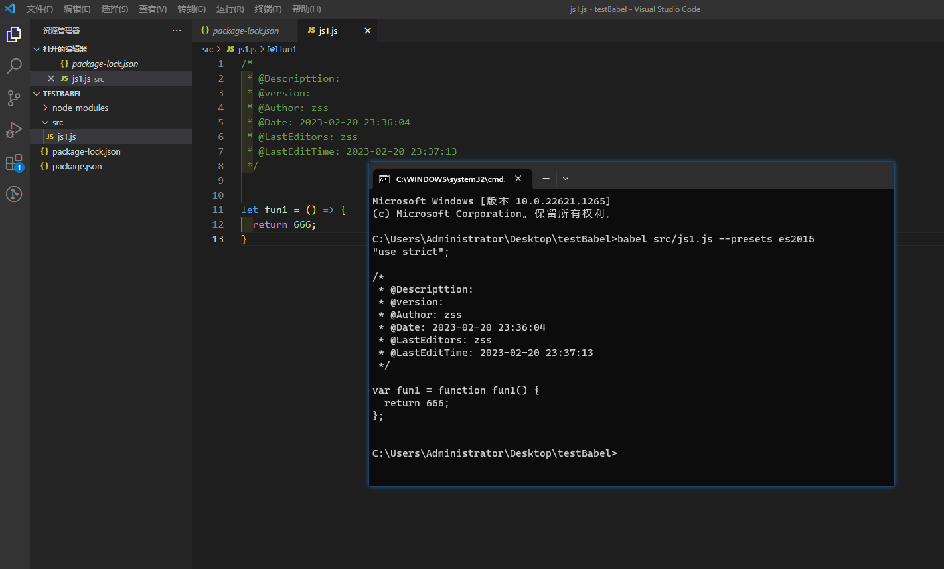Image resolution: width=944 pixels, height=569 pixels.
Task: Close the cmd terminal tab
Action: tap(518, 179)
